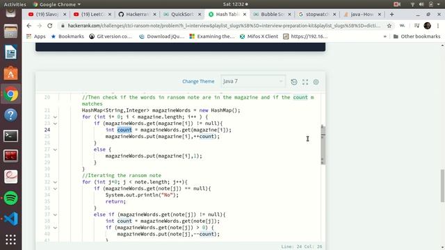Expand hidden bookmarks chevron
The width and height of the screenshot is (445, 250).
385,36
